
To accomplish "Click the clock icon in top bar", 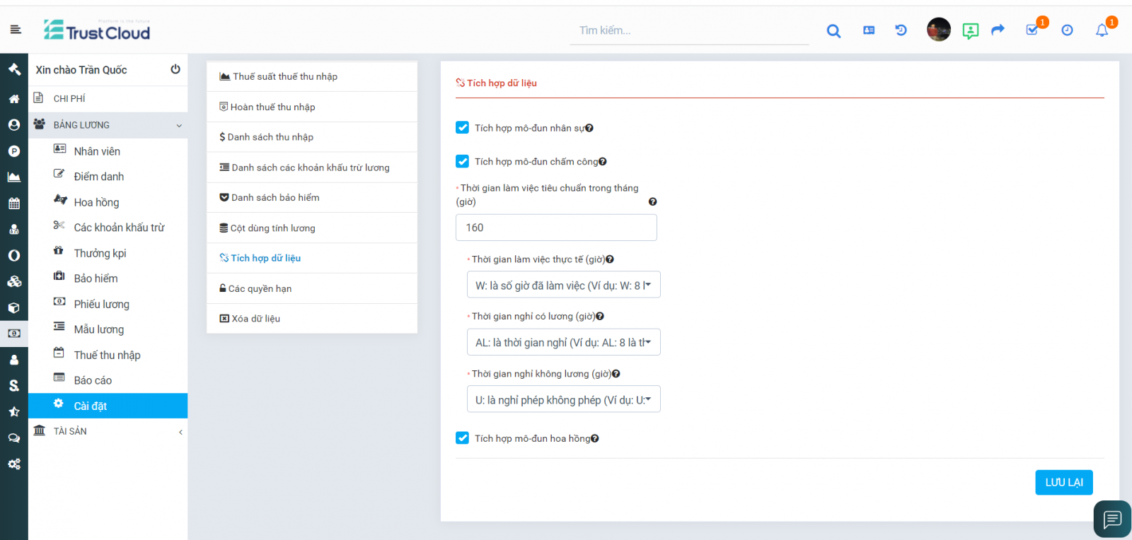I will (1067, 30).
